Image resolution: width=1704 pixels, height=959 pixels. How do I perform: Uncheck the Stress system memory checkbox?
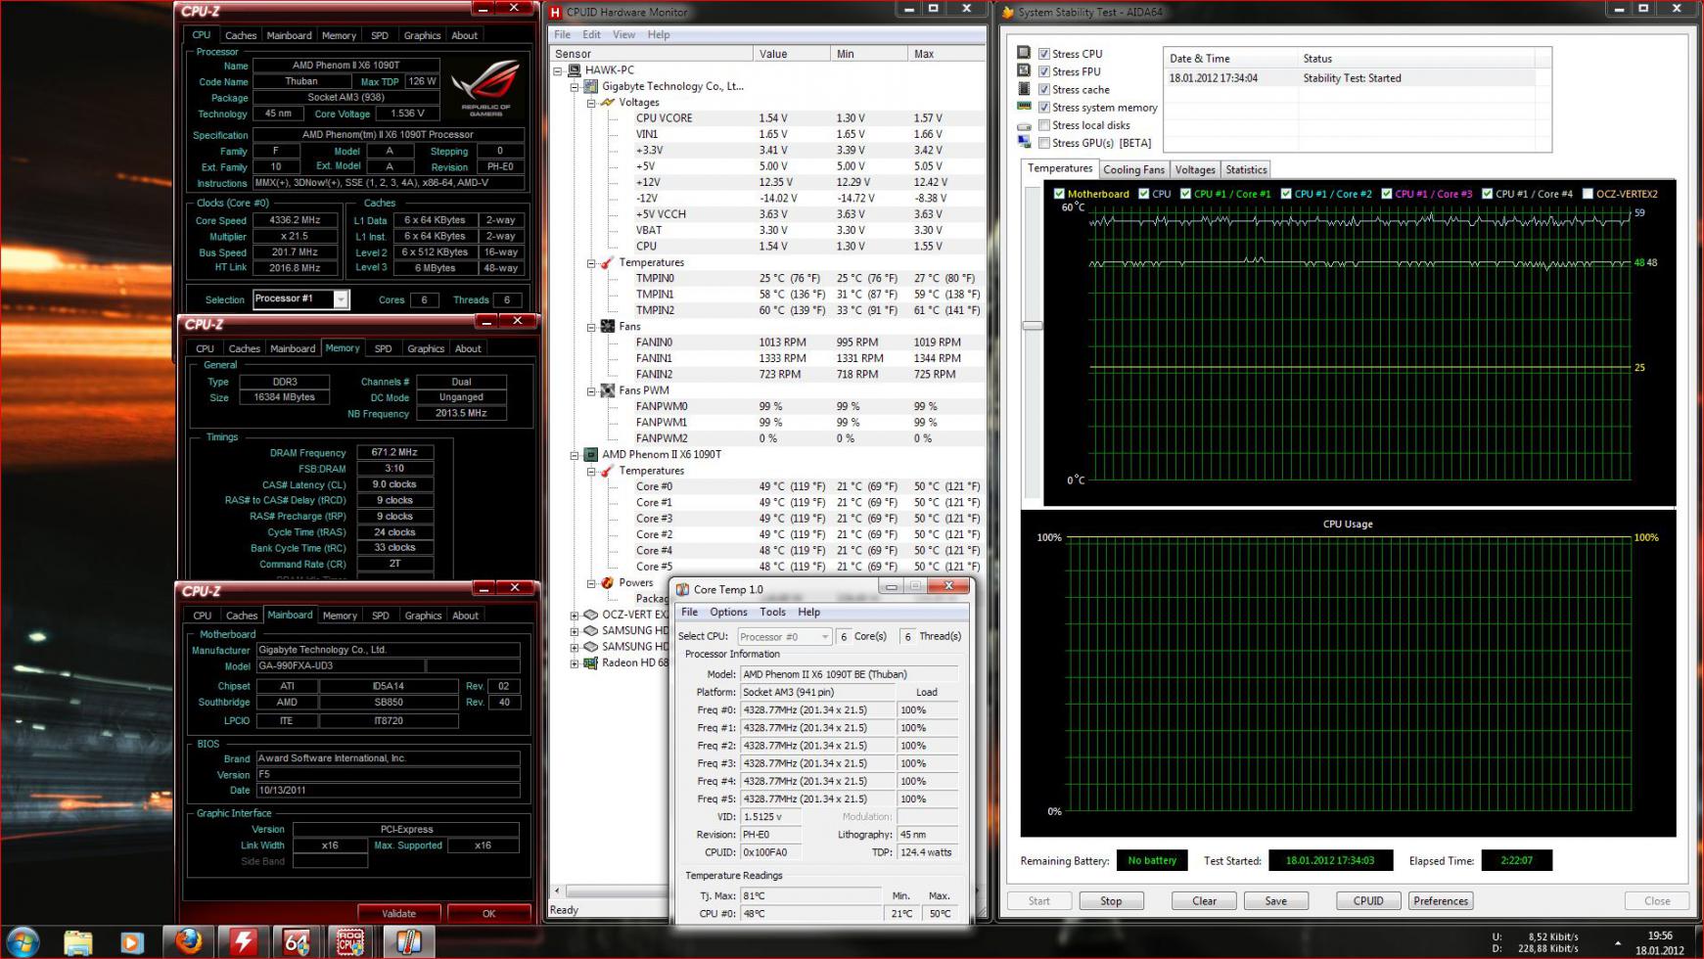pos(1044,108)
